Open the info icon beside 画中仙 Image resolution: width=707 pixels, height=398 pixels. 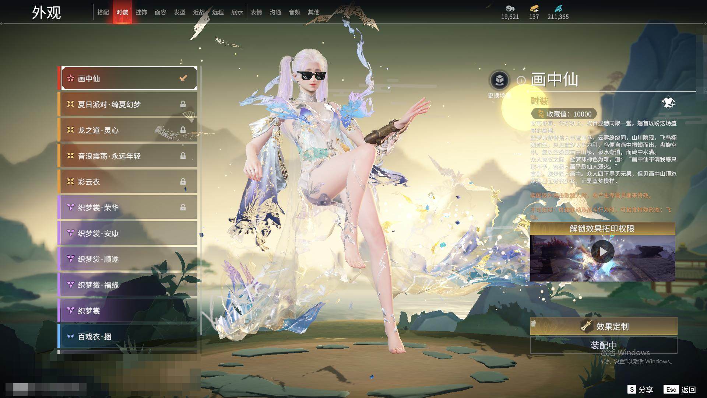point(521,80)
